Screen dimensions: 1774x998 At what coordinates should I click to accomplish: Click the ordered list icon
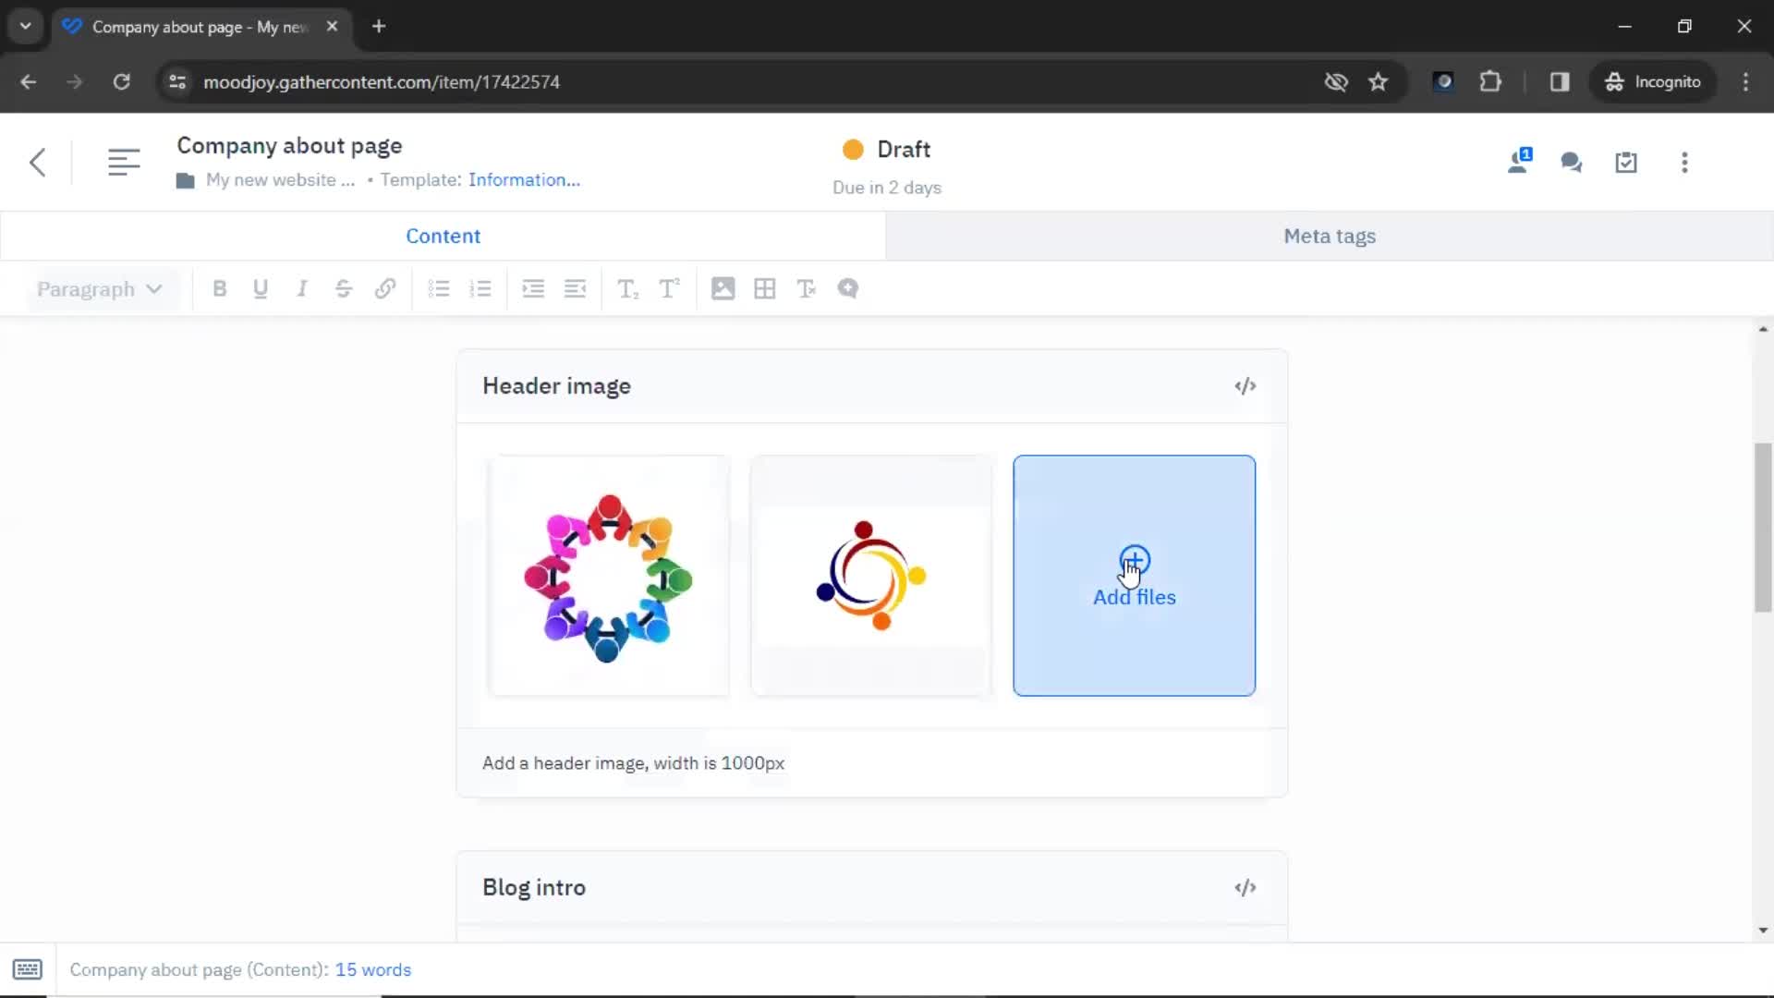[x=480, y=289]
